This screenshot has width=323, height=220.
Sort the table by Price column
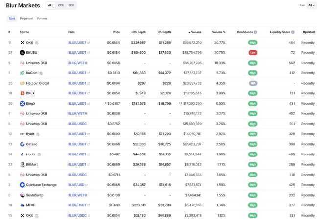pos(116,32)
